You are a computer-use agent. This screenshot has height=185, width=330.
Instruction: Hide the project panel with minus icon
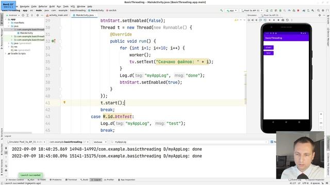pyautogui.click(x=42, y=15)
